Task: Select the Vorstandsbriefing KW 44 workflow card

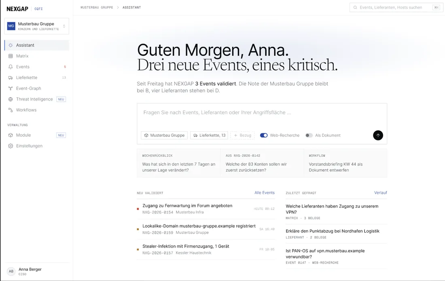Action: pos(345,163)
